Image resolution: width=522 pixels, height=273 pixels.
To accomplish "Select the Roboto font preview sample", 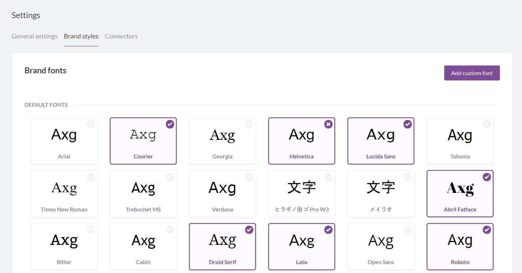I will pos(460,241).
